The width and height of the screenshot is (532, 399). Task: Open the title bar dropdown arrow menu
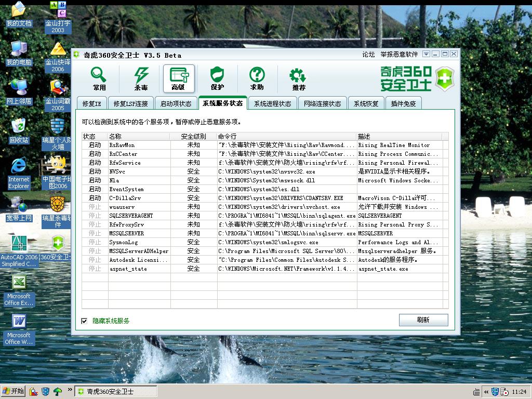click(x=426, y=54)
